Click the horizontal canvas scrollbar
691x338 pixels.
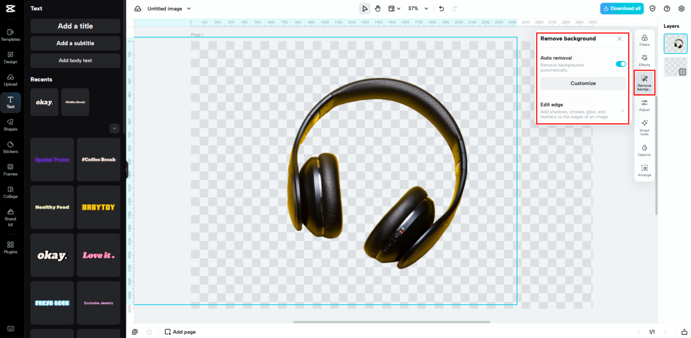[392, 322]
